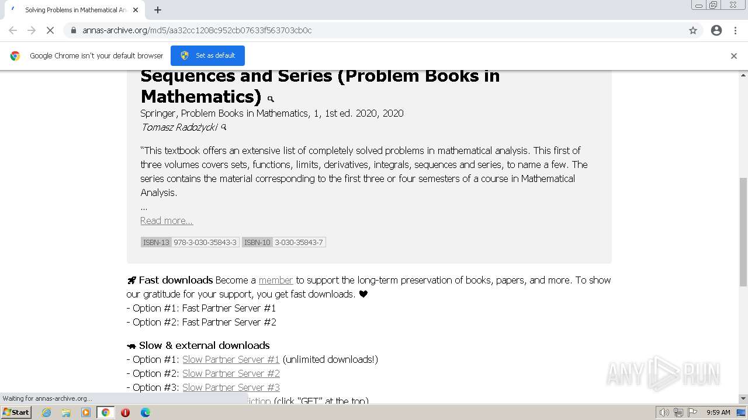Expand the description with Read more
This screenshot has height=420, width=748.
pyautogui.click(x=167, y=220)
